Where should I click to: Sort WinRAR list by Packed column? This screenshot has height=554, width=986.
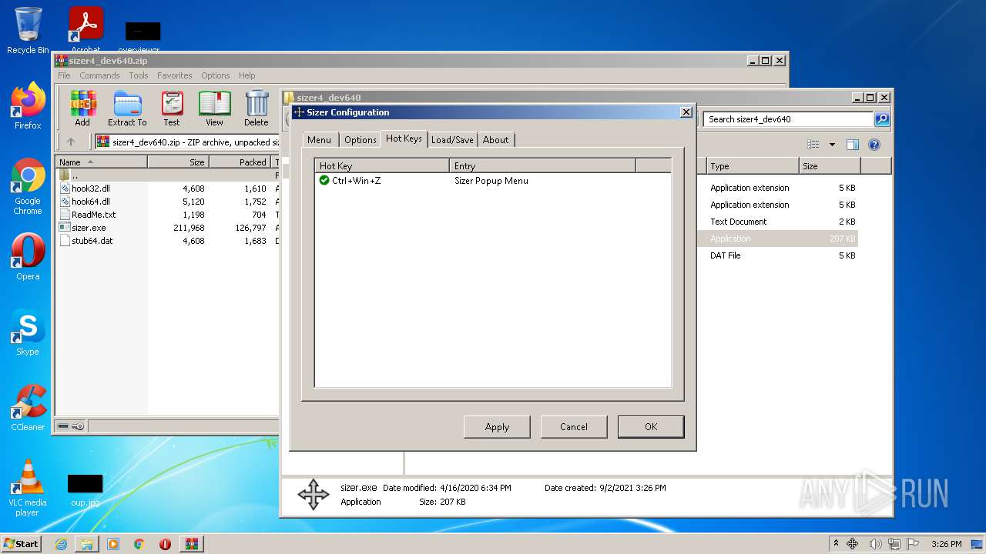point(240,162)
